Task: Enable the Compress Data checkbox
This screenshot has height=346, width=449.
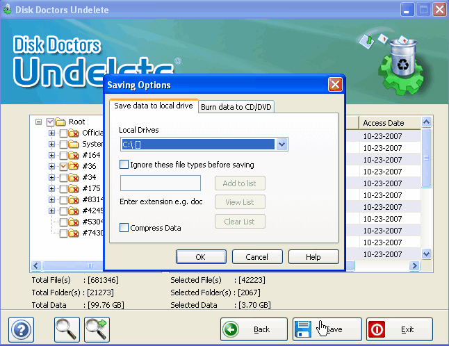Action: pyautogui.click(x=124, y=228)
